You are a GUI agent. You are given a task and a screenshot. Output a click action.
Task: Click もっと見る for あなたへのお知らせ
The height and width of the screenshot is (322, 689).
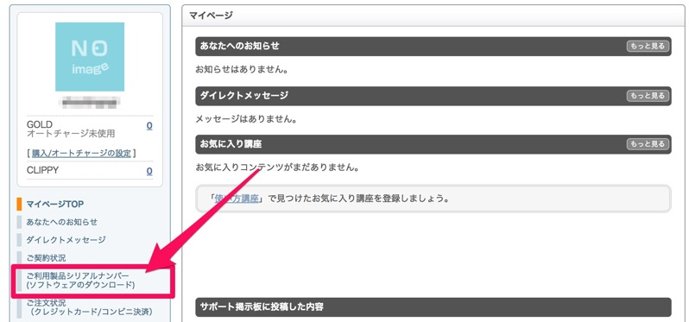(648, 46)
